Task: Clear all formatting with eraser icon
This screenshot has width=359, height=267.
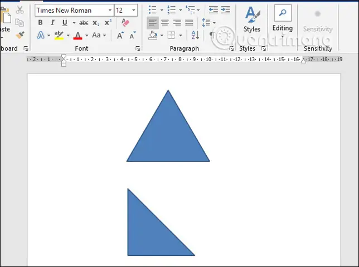Action: click(x=125, y=22)
